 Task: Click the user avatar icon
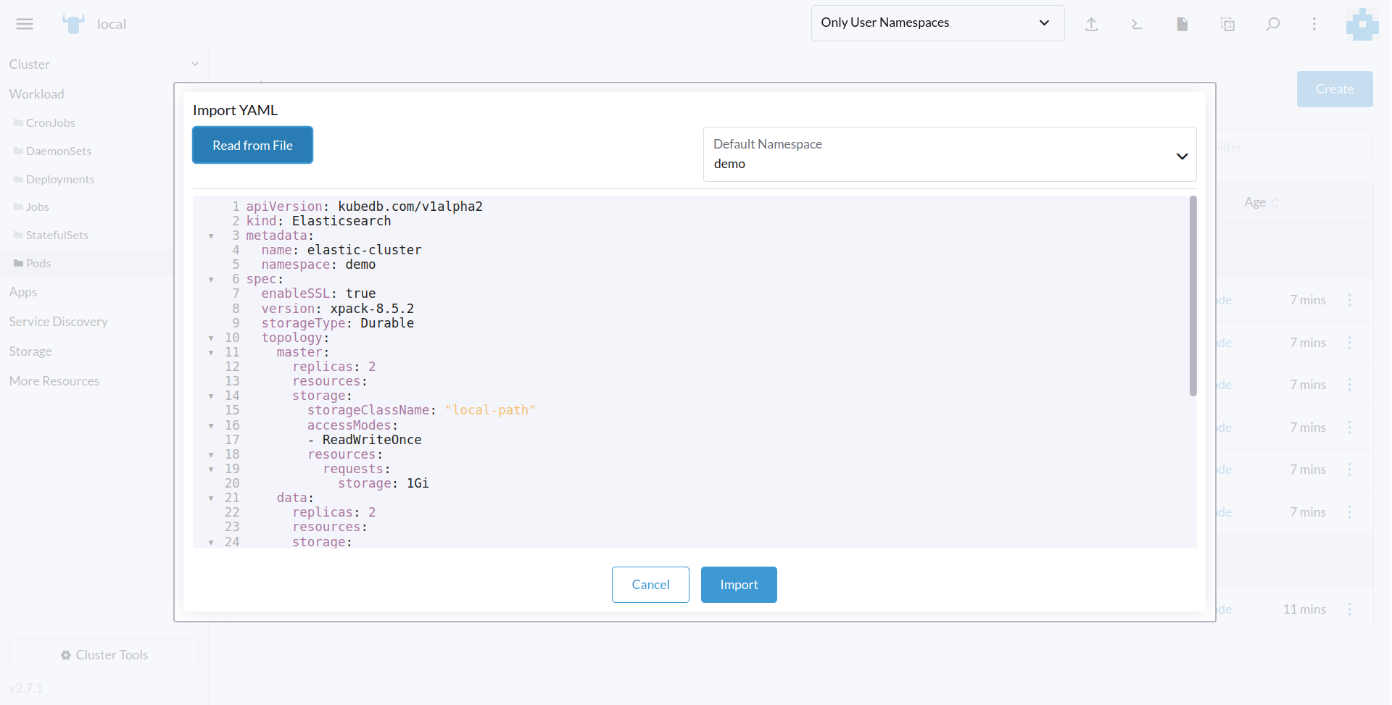[x=1362, y=24]
